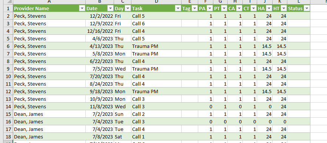Expand the Day column filter
The image size is (327, 143).
[x=128, y=9]
